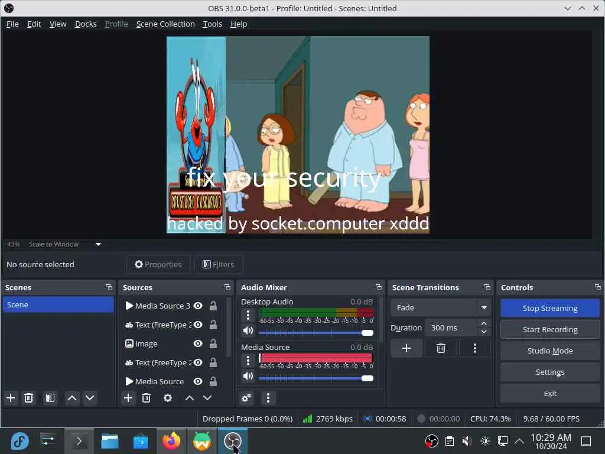Undock the Controls panel
605x454 pixels.
(598, 287)
